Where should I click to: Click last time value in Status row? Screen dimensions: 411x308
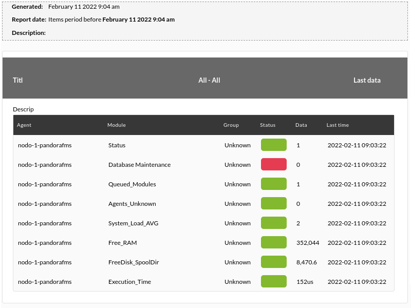(357, 145)
